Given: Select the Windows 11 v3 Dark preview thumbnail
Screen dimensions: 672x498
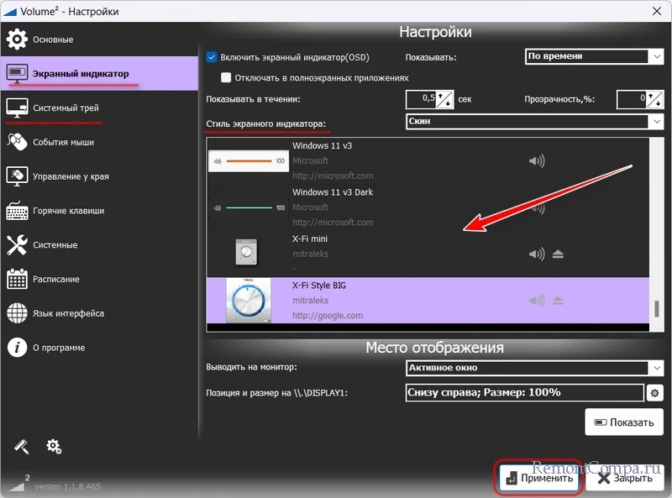Looking at the screenshot, I should click(249, 208).
